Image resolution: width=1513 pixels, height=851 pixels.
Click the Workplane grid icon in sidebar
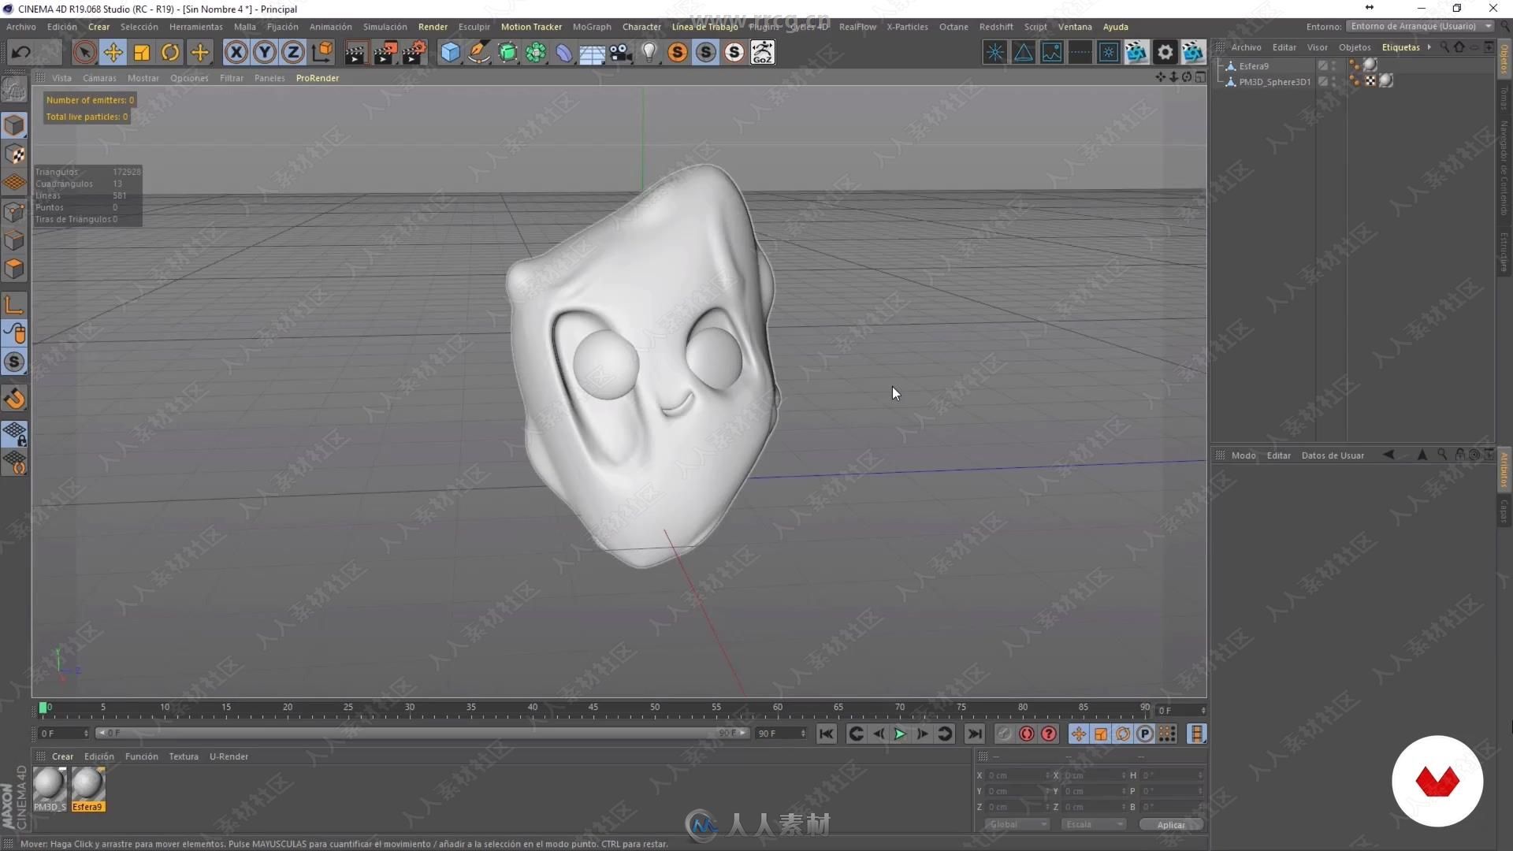pos(14,183)
